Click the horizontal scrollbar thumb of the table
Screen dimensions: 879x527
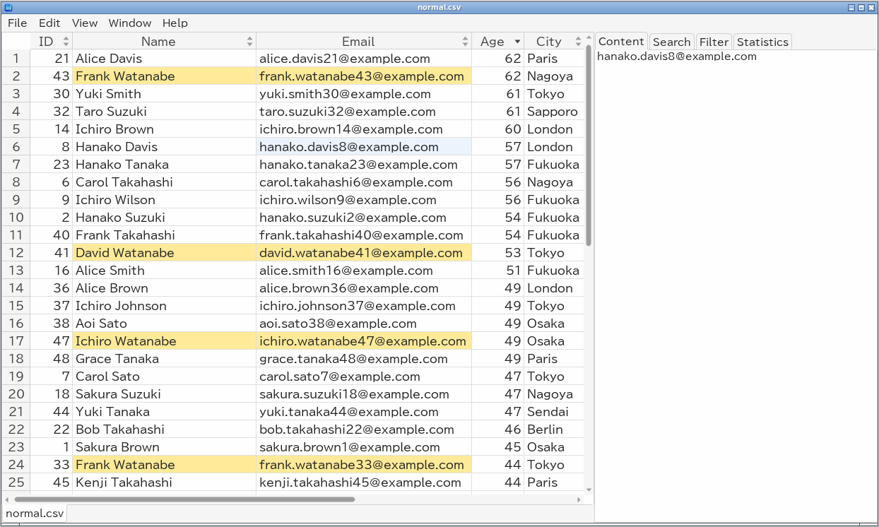pos(184,499)
